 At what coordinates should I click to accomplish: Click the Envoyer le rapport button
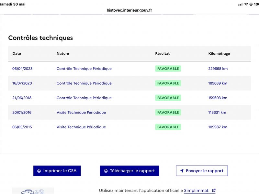coord(202,171)
